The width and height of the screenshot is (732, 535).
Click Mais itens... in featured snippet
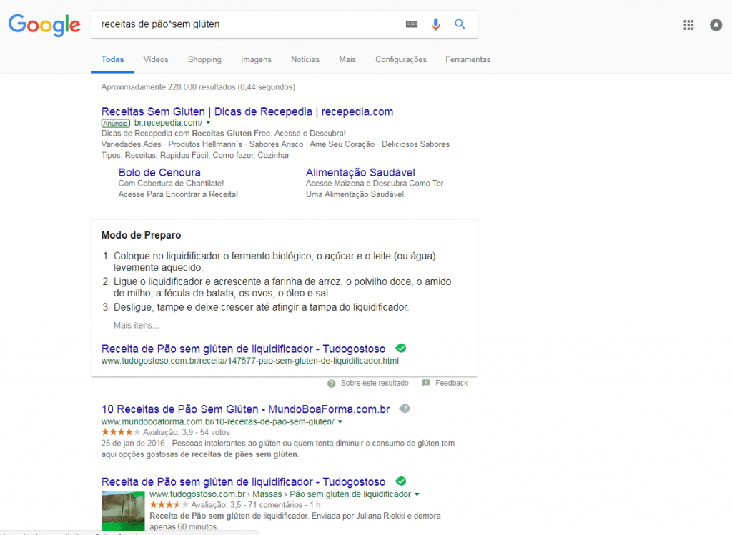136,325
